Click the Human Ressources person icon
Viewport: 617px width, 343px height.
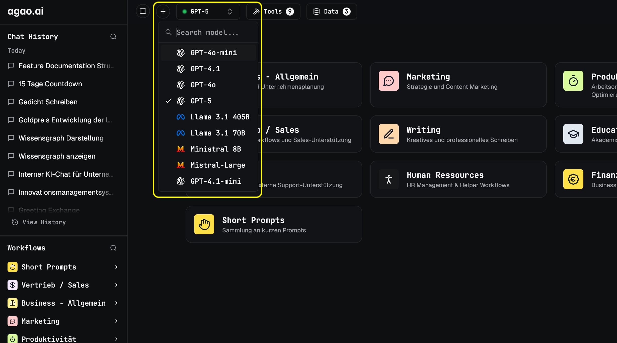[389, 179]
